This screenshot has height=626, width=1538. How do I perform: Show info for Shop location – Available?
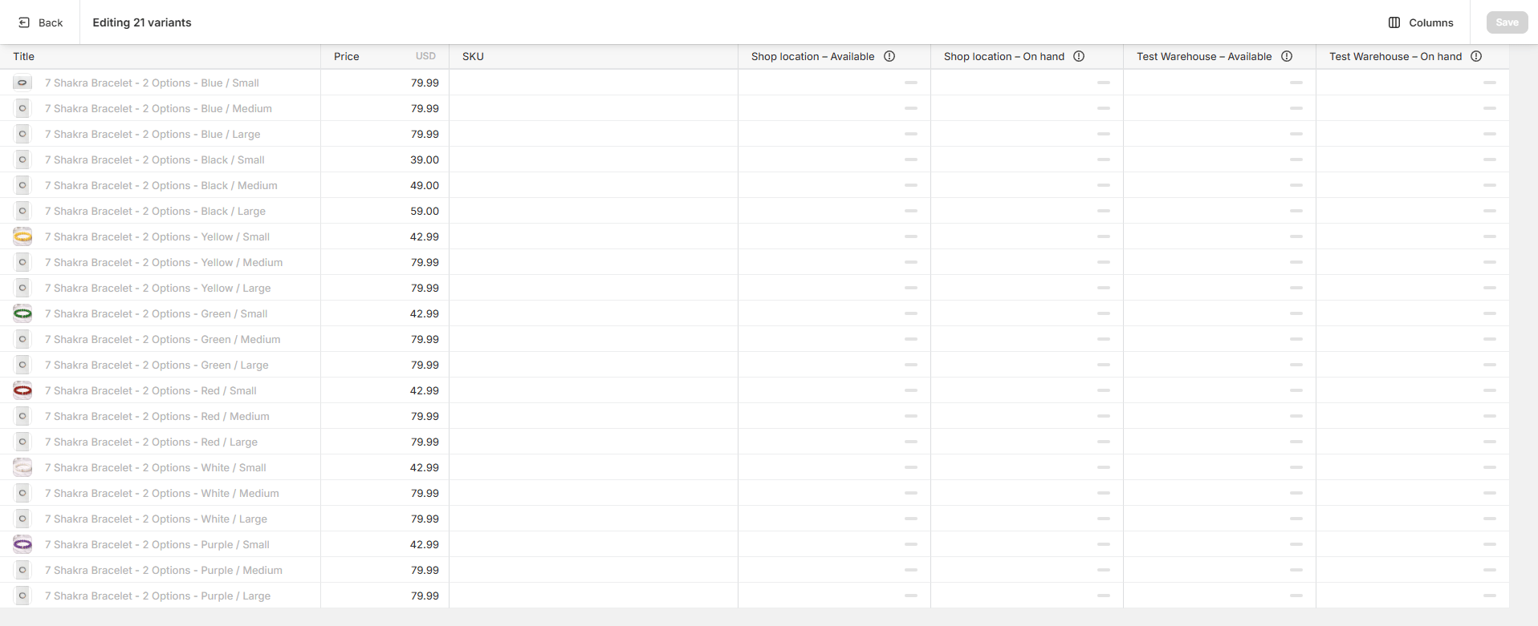889,56
